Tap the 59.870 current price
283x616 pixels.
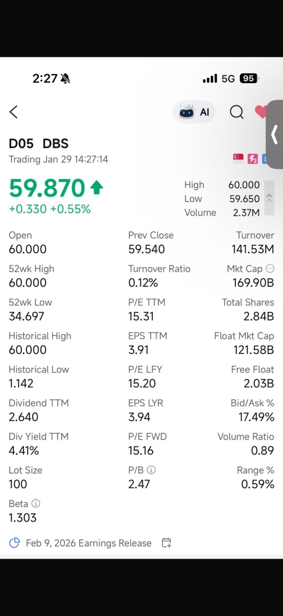coord(47,188)
